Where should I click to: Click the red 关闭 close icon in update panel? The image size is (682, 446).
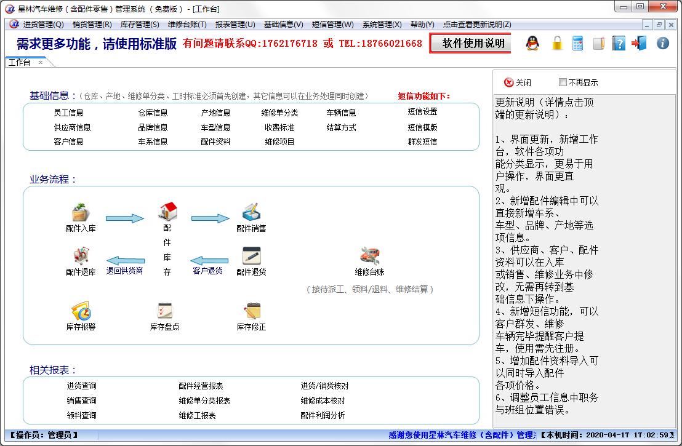[508, 82]
